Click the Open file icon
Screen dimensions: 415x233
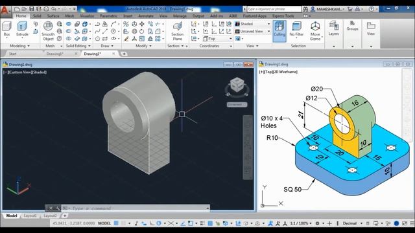pyautogui.click(x=24, y=9)
